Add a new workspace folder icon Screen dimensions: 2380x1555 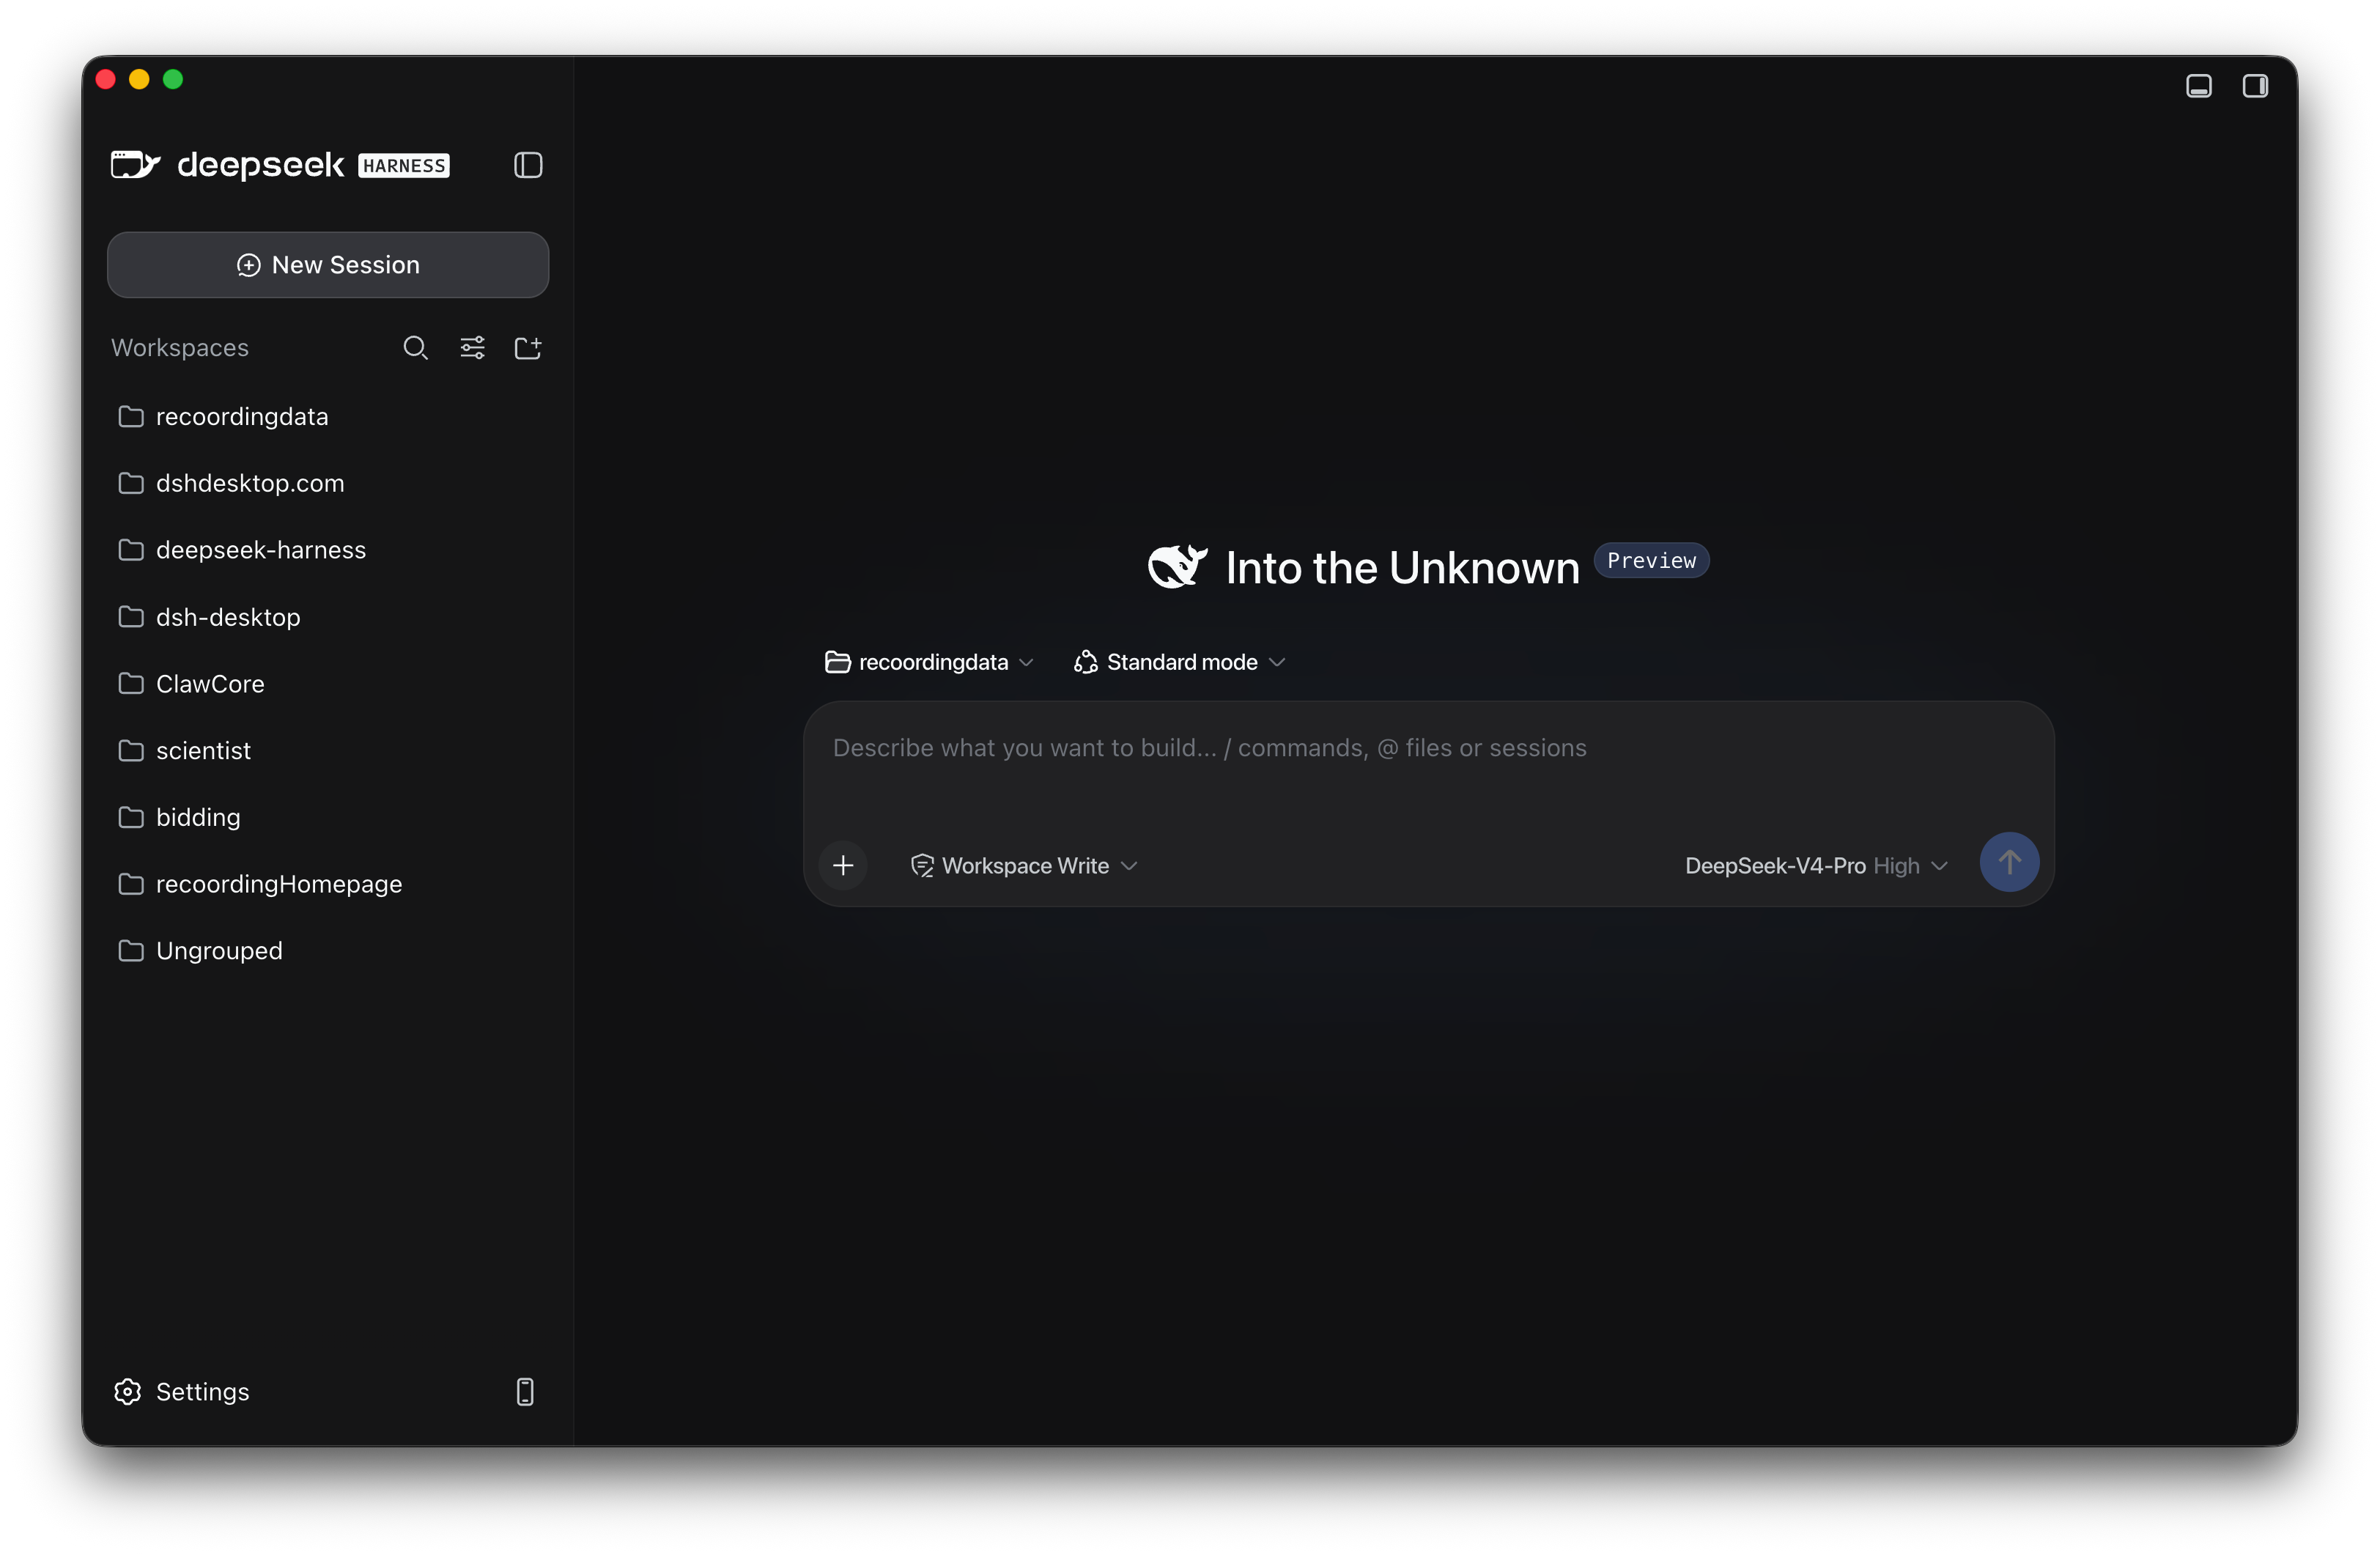528,348
